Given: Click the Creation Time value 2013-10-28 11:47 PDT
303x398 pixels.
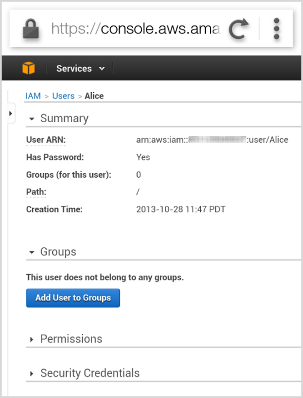Looking at the screenshot, I should [181, 209].
